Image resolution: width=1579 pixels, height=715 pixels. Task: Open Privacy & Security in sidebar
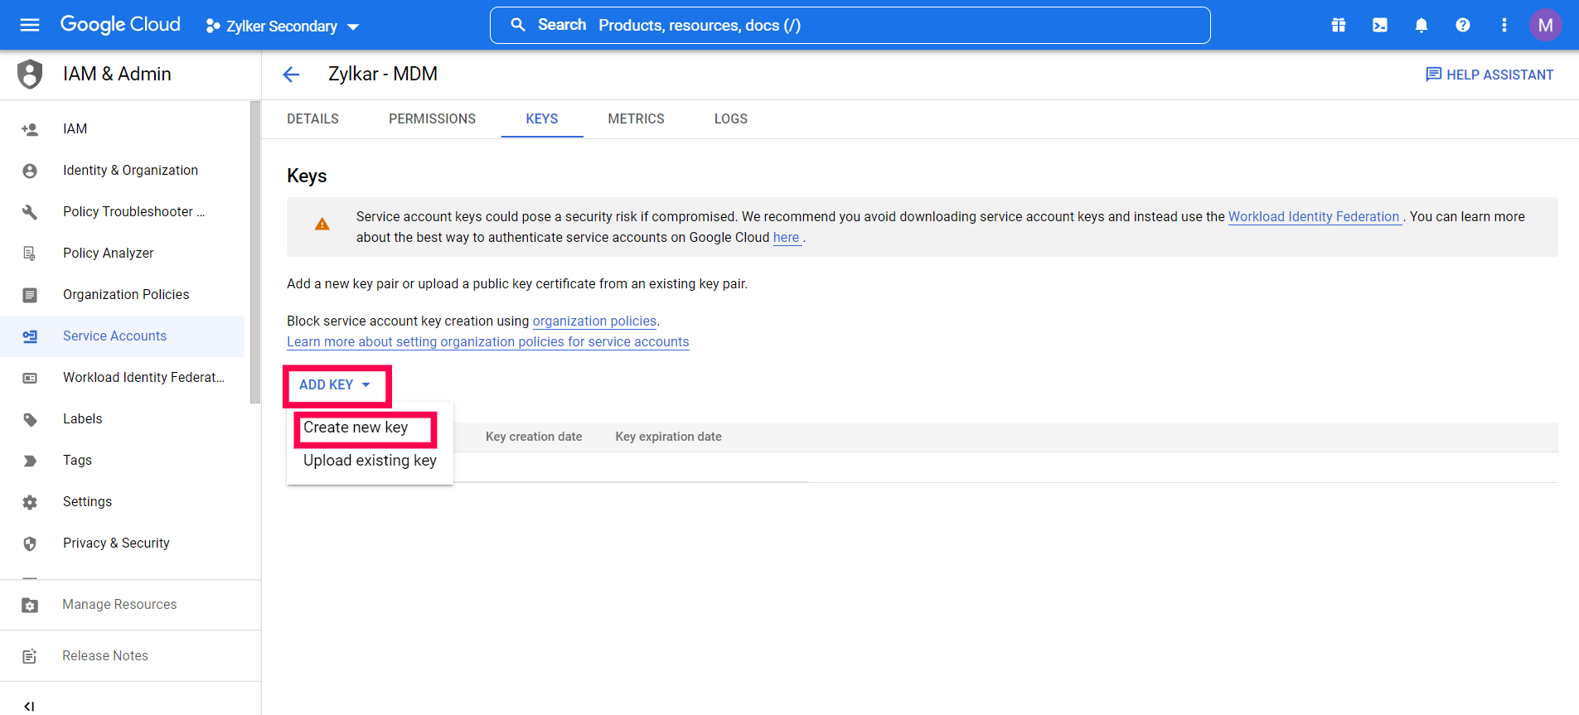(x=123, y=543)
